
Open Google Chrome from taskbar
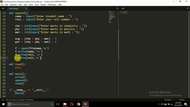click(78, 104)
